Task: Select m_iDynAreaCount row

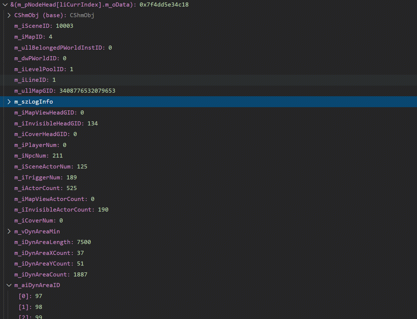Action: [x=51, y=275]
